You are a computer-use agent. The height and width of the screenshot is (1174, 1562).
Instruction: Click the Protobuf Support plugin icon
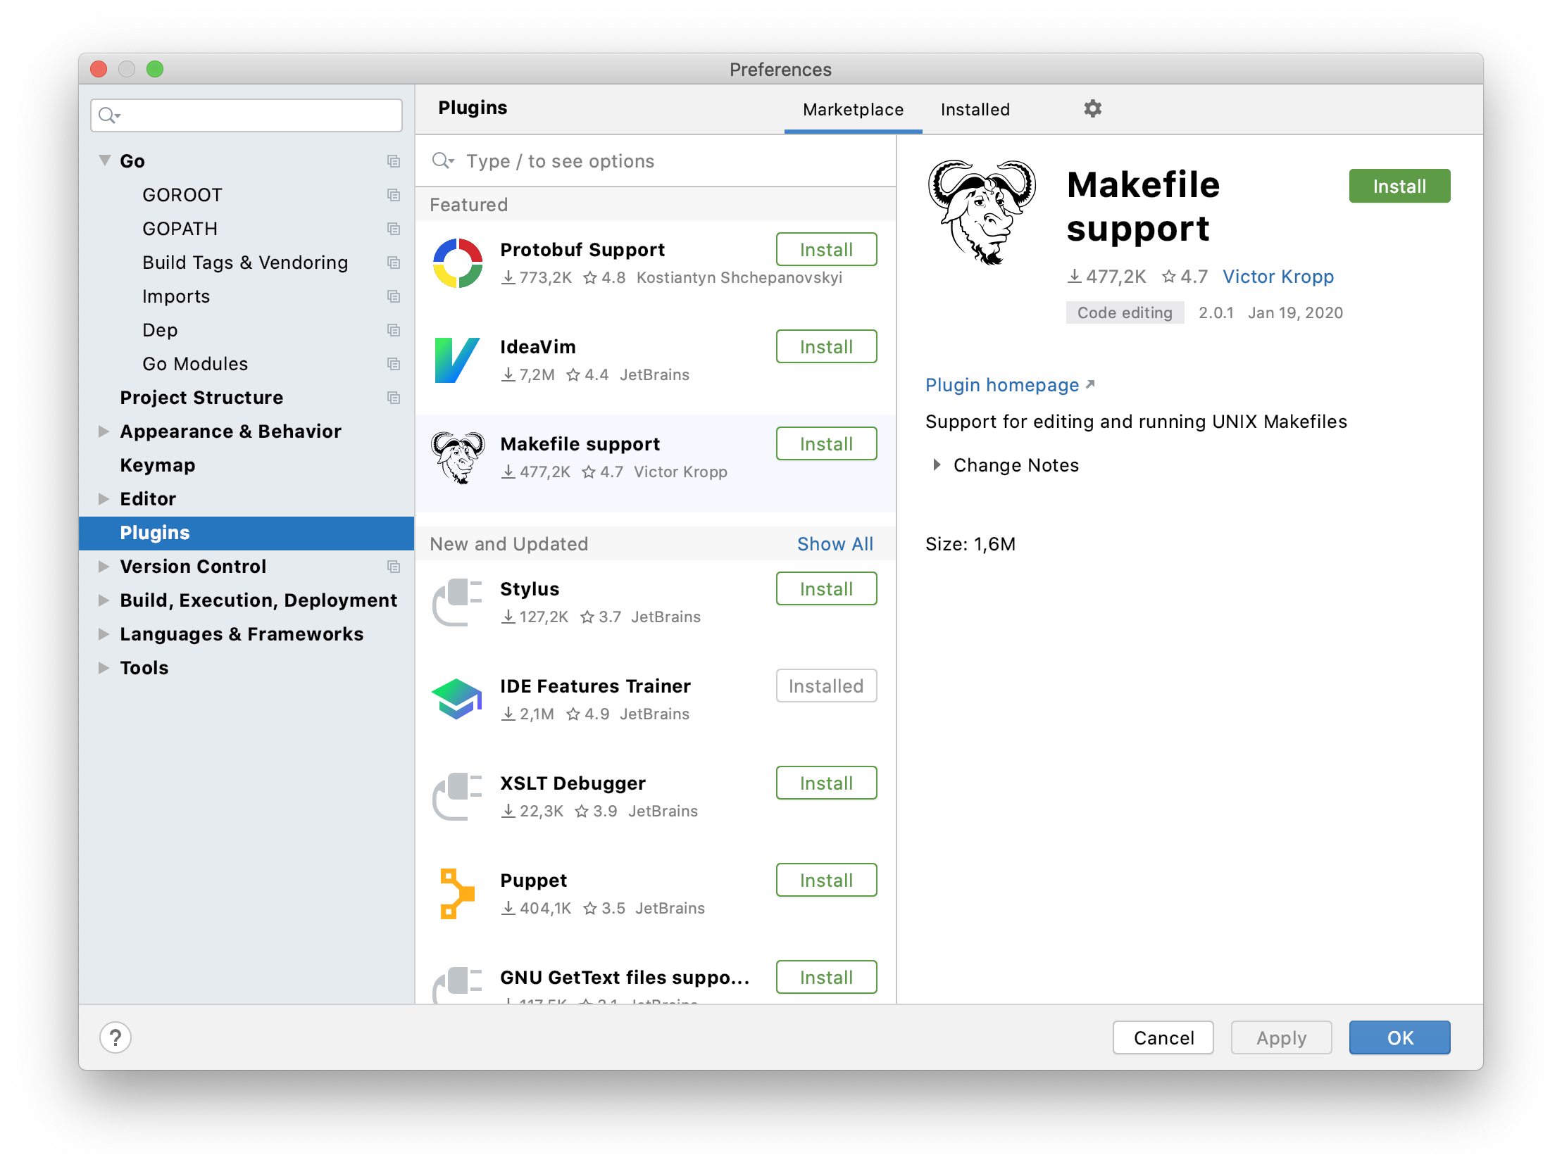[x=459, y=263]
